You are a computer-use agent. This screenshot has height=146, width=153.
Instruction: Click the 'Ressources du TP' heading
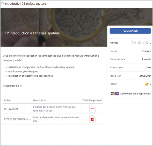13,86
